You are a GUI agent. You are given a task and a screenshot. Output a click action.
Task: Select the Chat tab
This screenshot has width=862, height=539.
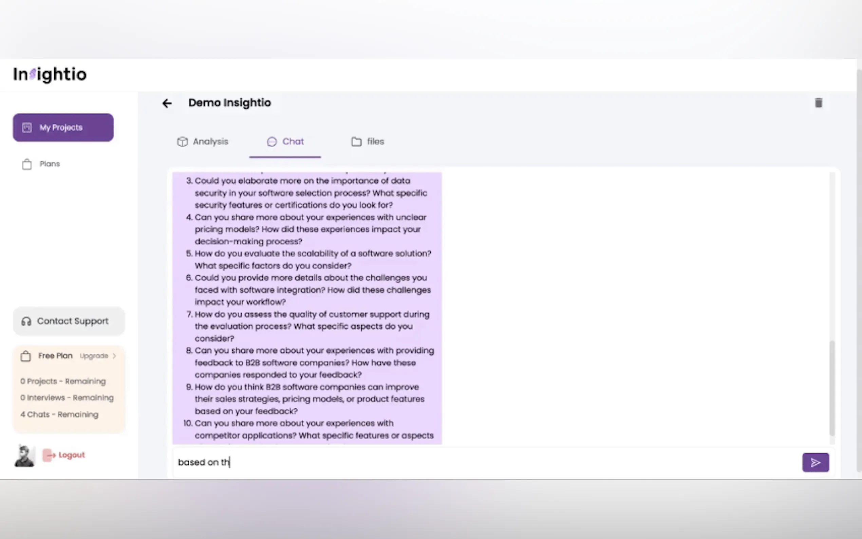pyautogui.click(x=293, y=142)
